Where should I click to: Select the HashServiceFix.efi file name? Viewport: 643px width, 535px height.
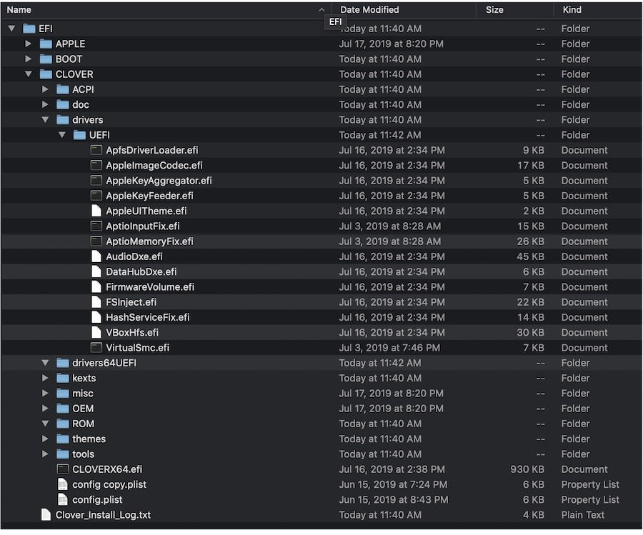coord(148,317)
